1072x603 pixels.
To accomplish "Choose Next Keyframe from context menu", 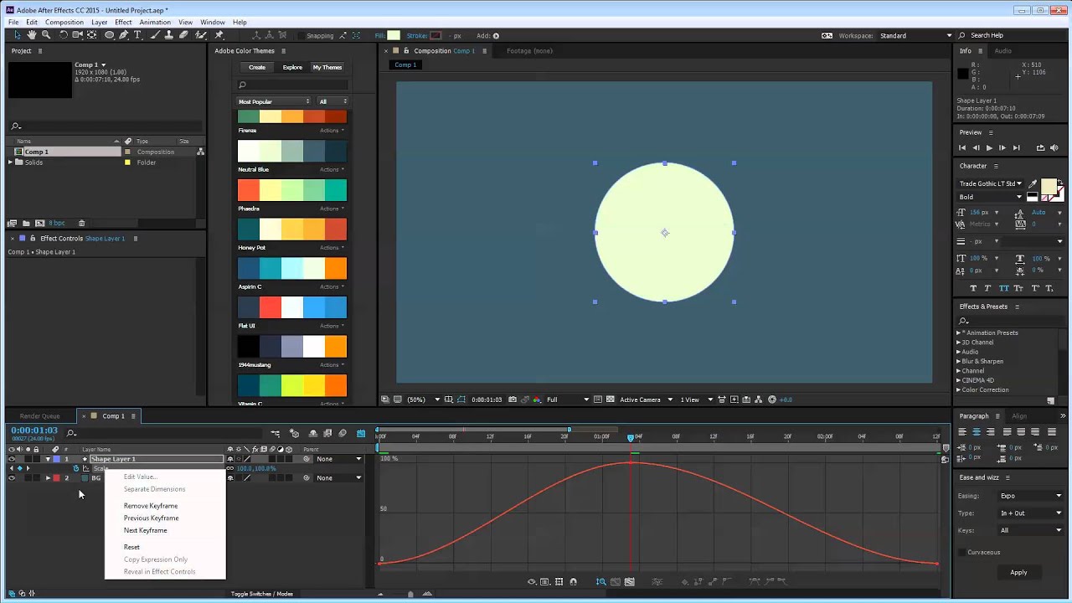I will click(146, 530).
